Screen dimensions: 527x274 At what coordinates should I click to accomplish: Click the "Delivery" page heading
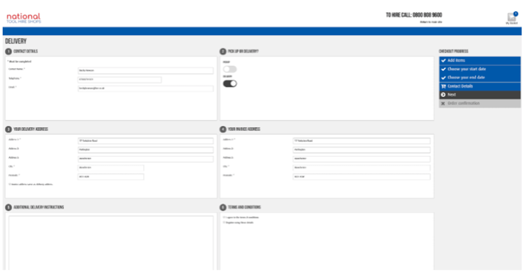pos(16,41)
